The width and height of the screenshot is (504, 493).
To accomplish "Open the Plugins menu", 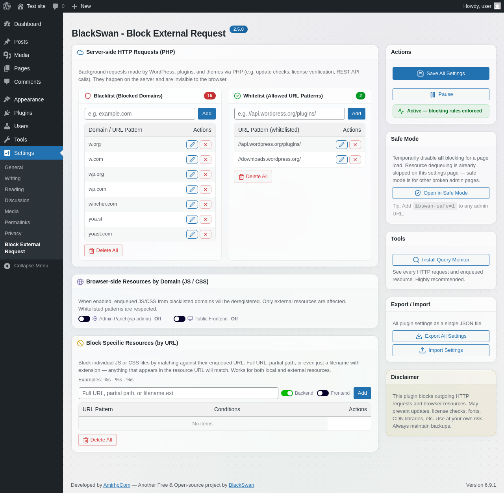I will [x=31, y=113].
